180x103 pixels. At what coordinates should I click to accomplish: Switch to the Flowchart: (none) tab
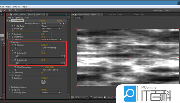[115, 15]
